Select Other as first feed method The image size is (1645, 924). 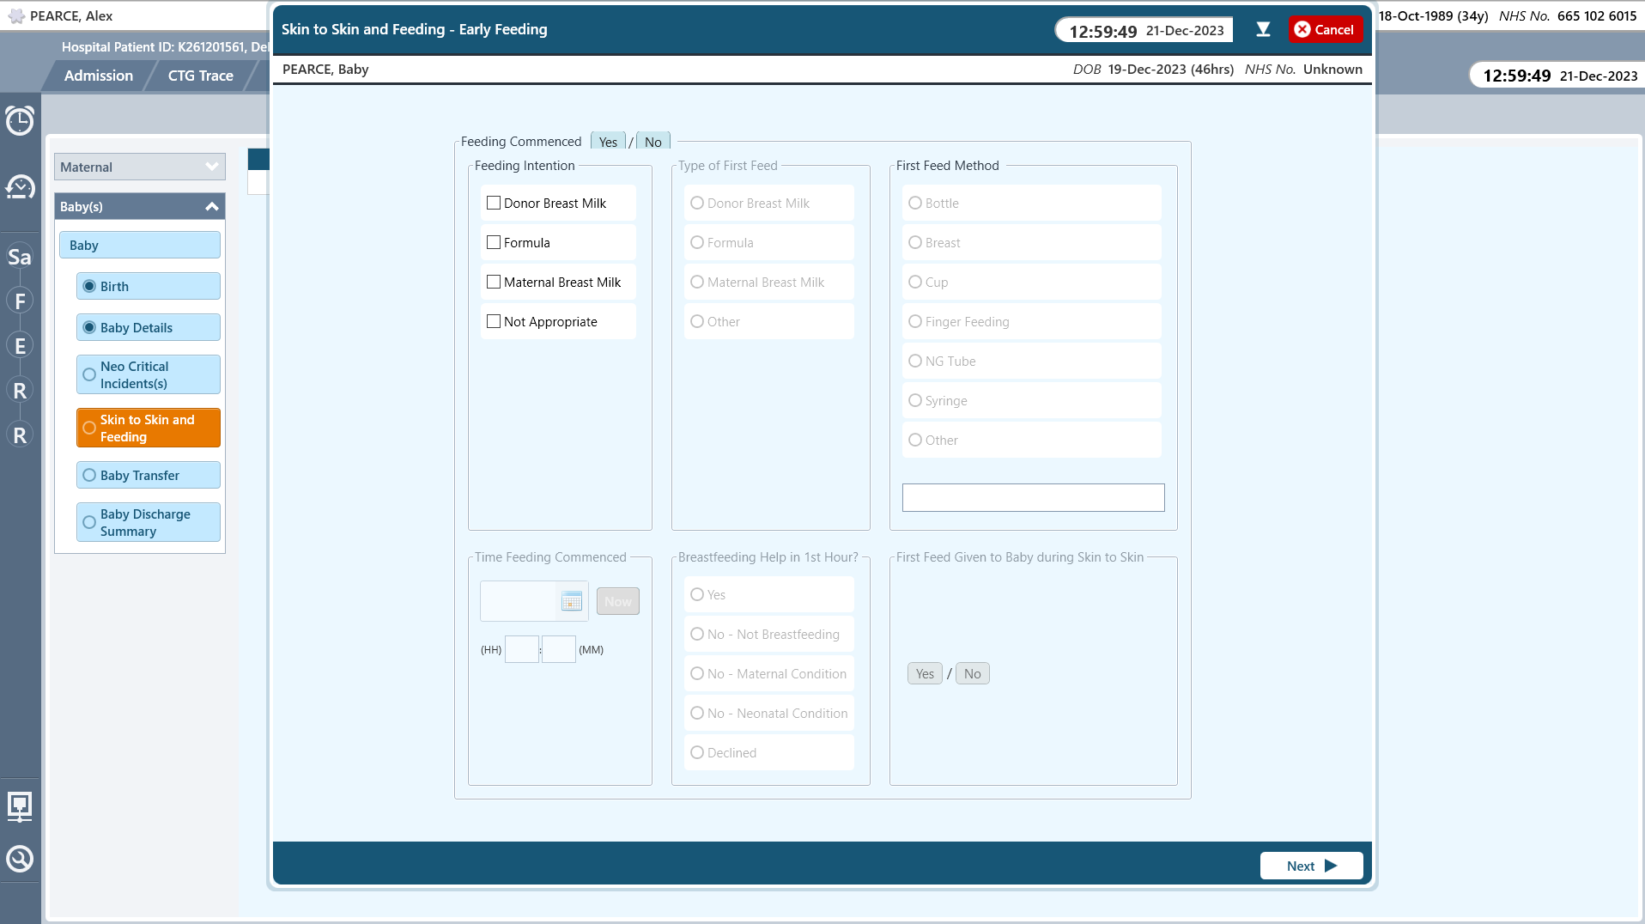coord(1031,440)
